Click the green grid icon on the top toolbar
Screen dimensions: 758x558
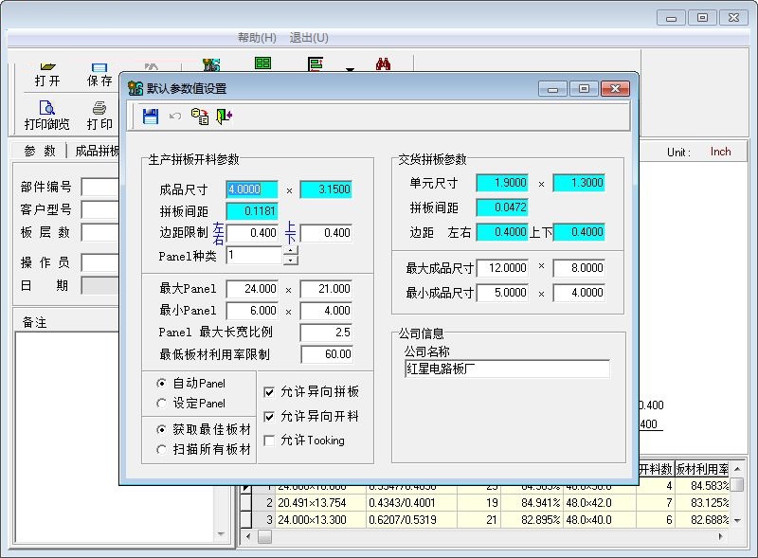(x=262, y=63)
